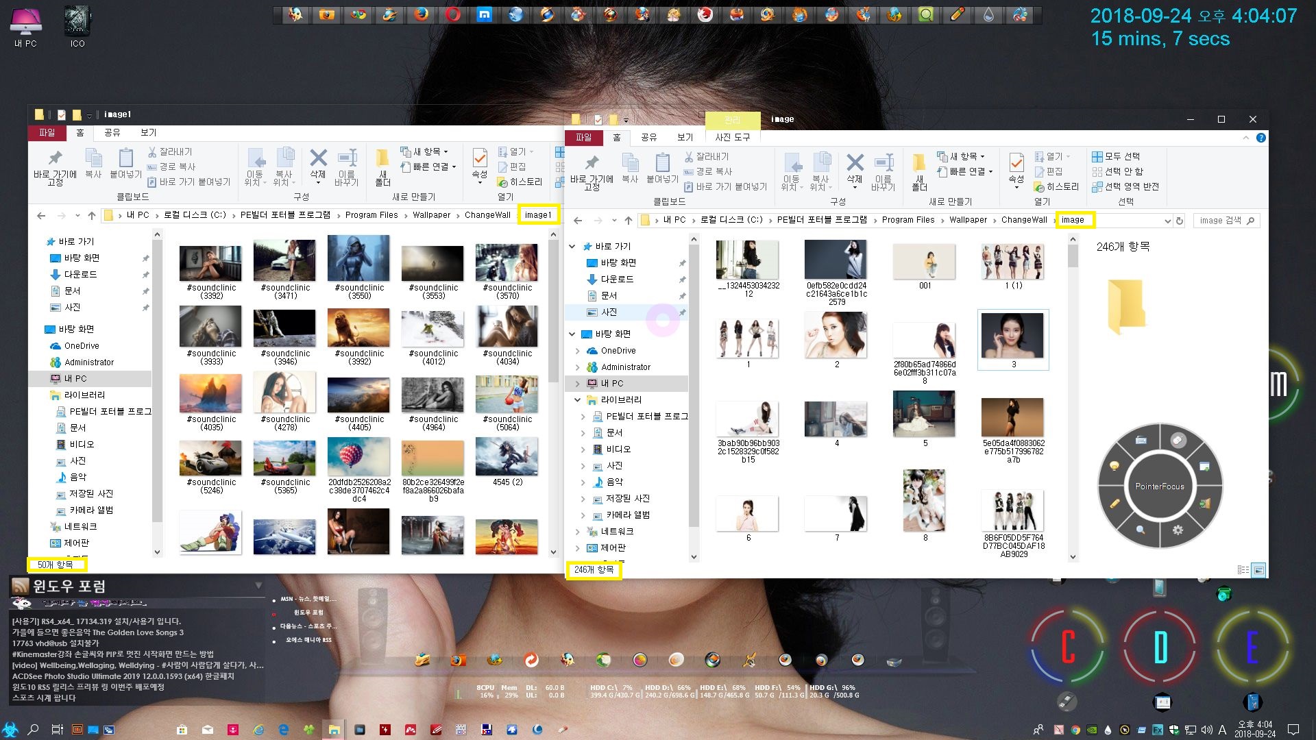Click help question mark icon in image window
This screenshot has height=740, width=1316.
tap(1260, 138)
